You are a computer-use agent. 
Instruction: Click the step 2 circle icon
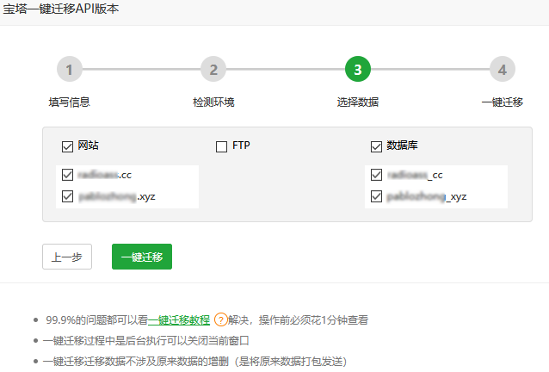pos(213,70)
